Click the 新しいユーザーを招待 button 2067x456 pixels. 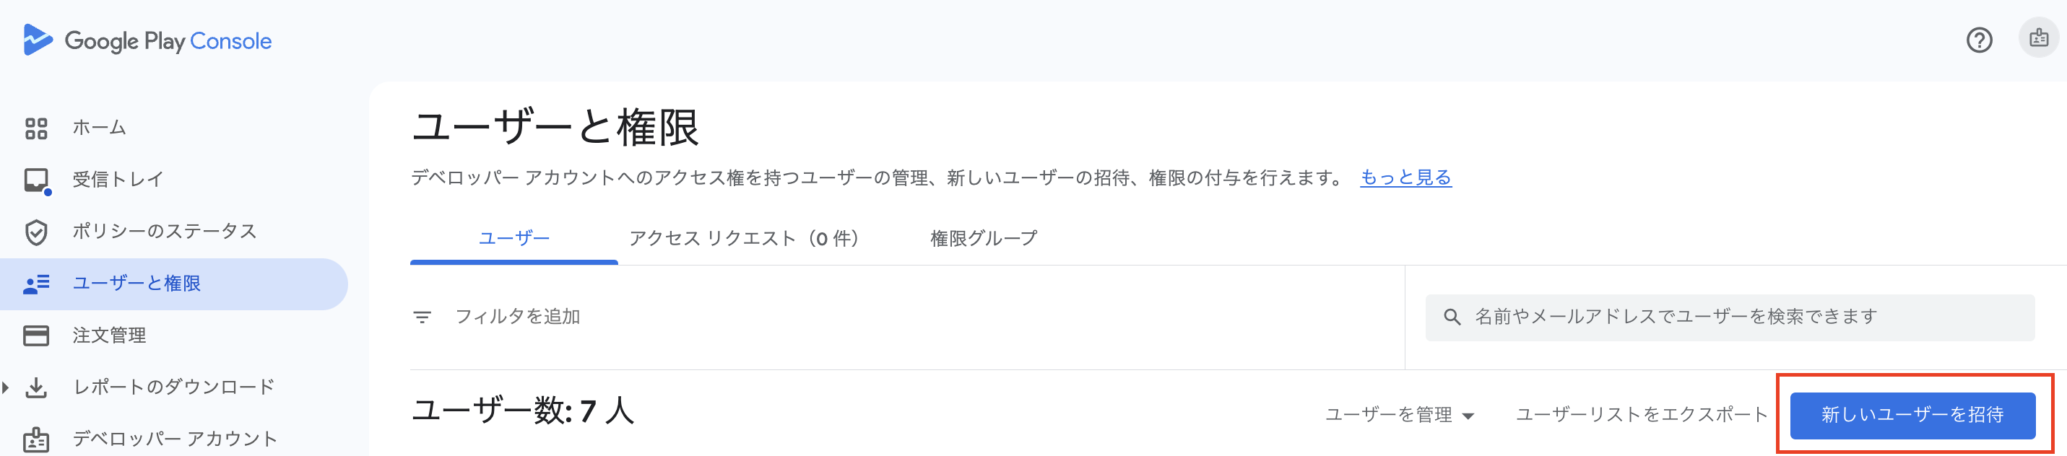pos(1913,415)
